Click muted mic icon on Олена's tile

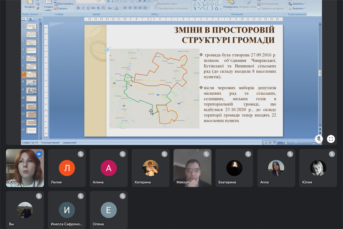tap(122, 196)
